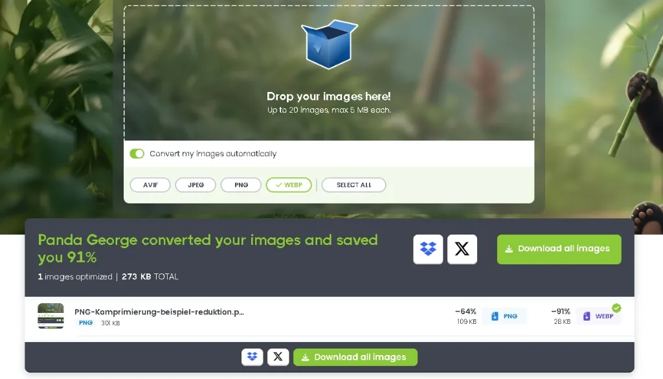Click the converted image thumbnail
The width and height of the screenshot is (663, 379).
pyautogui.click(x=51, y=316)
